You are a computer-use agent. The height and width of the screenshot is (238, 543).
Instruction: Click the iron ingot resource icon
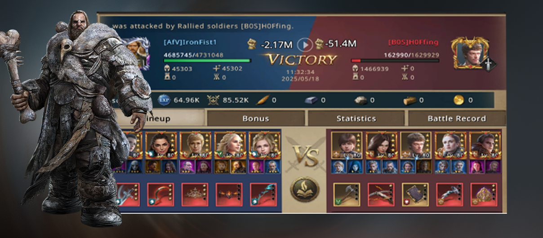click(311, 100)
